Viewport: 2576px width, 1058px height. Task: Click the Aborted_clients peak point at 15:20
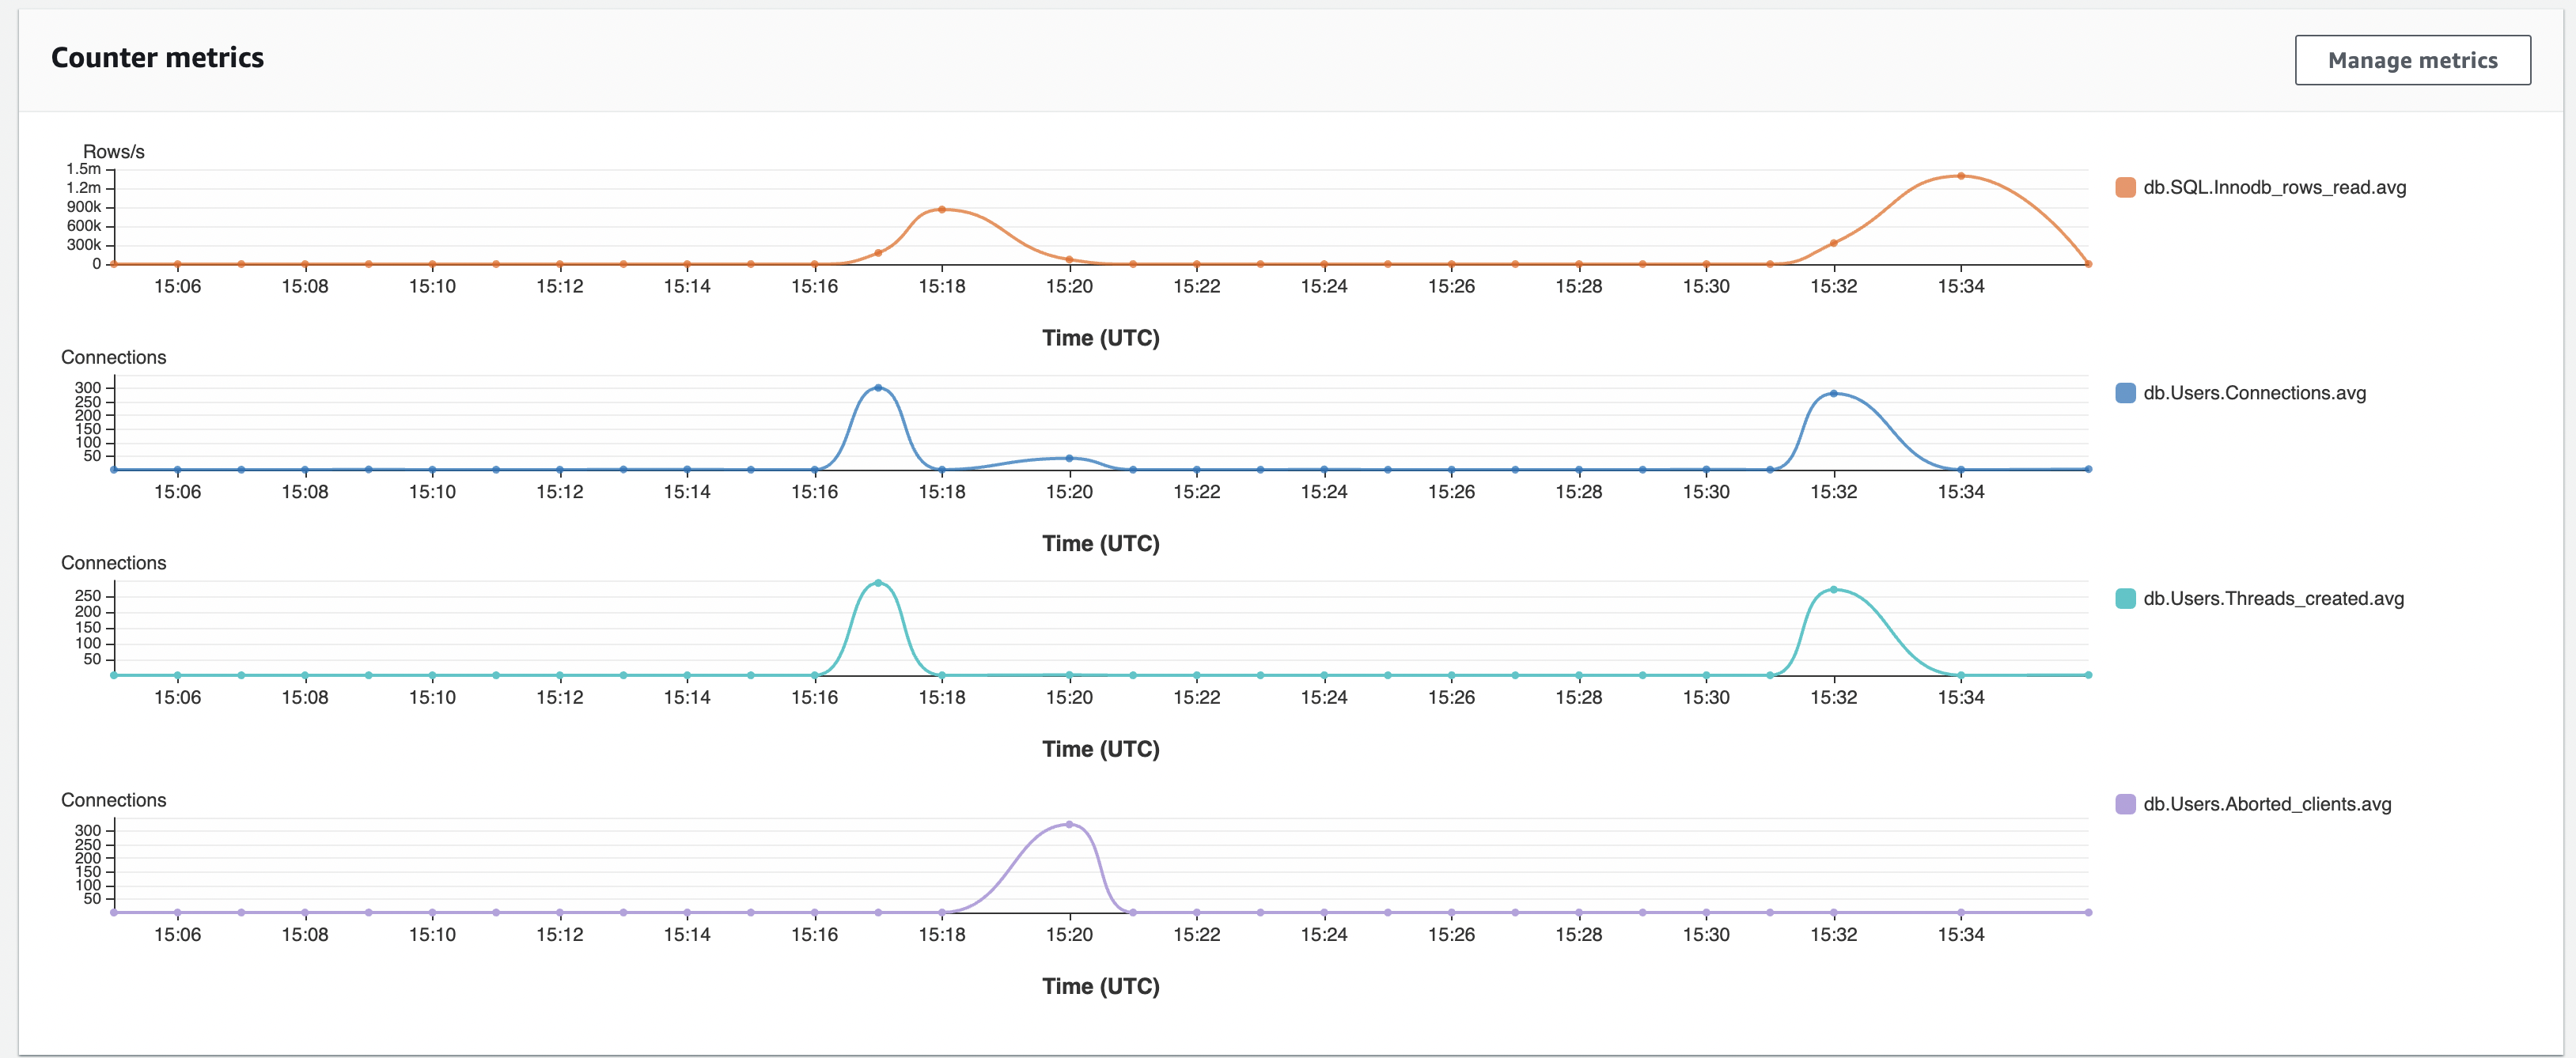[x=1069, y=824]
